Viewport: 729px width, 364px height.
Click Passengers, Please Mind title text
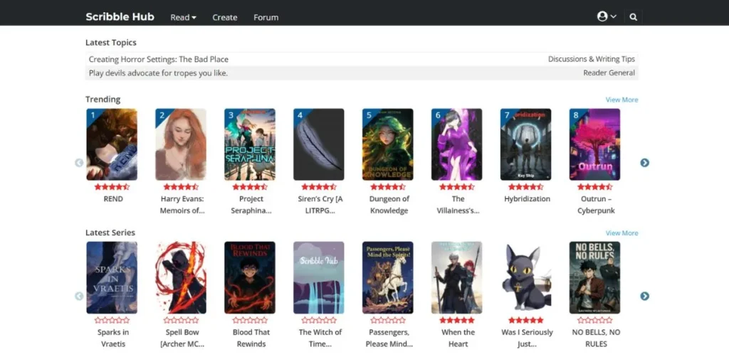click(389, 338)
